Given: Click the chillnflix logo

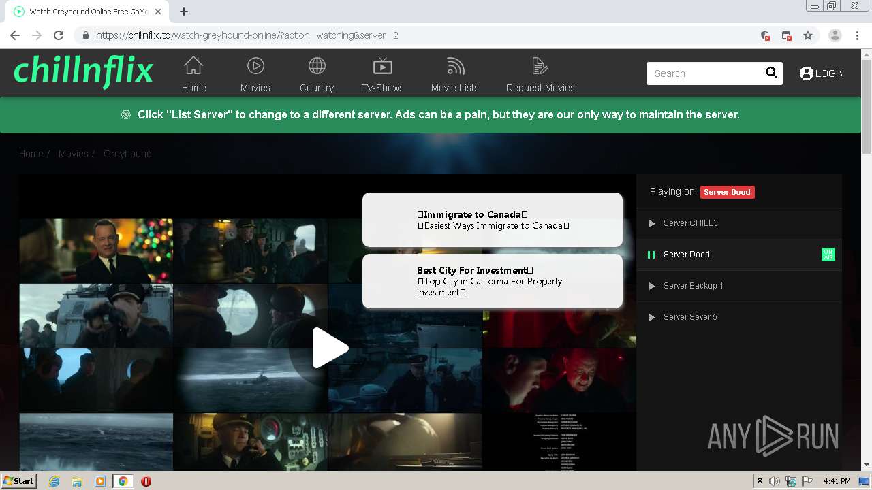Looking at the screenshot, I should (x=83, y=71).
